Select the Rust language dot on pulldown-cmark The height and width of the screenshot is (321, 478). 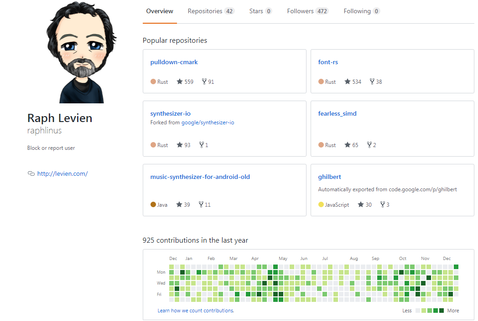pos(152,81)
